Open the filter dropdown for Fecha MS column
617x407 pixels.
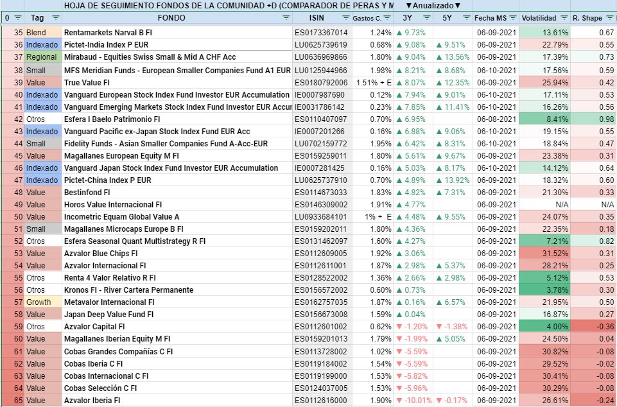[513, 18]
